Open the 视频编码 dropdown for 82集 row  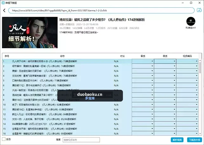tap(187, 104)
